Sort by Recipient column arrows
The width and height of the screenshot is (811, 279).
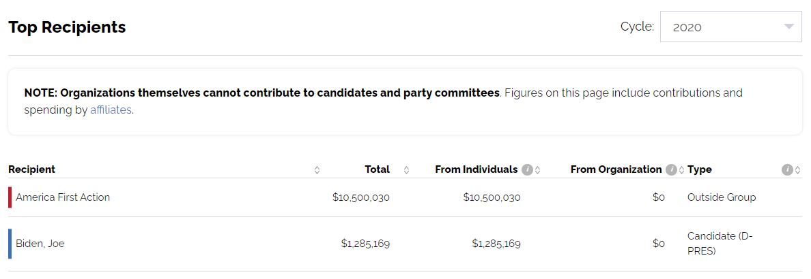tap(317, 169)
